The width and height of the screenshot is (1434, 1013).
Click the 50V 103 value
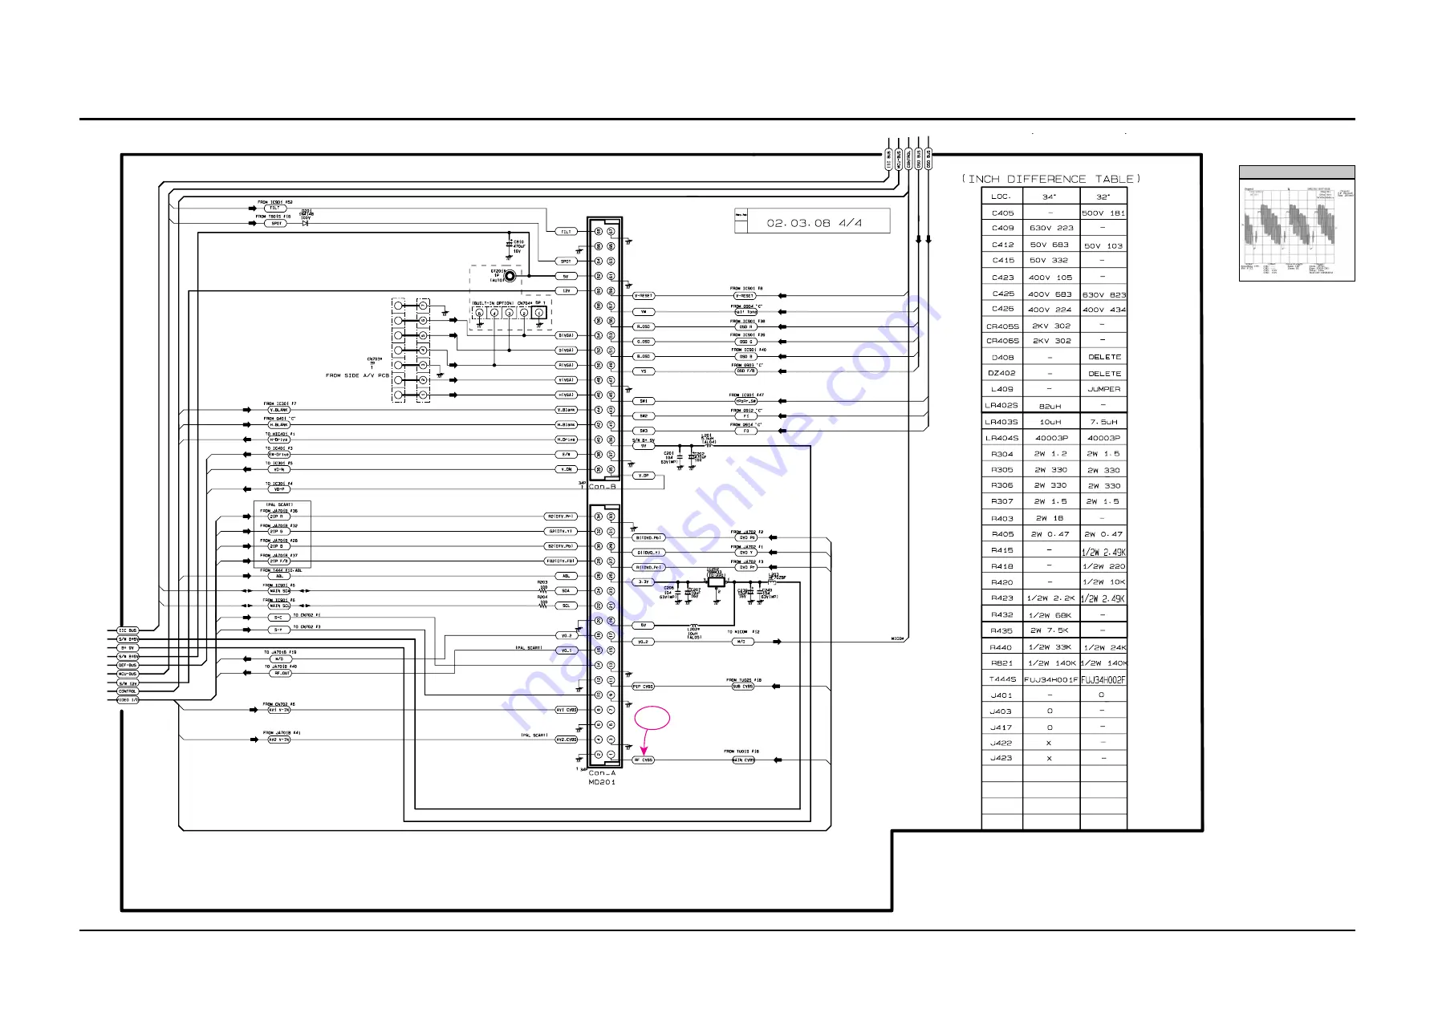tap(1103, 245)
